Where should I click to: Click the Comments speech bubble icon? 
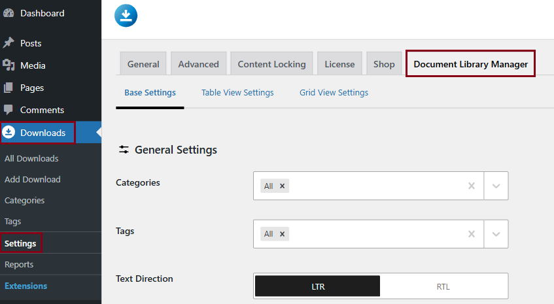pos(9,110)
